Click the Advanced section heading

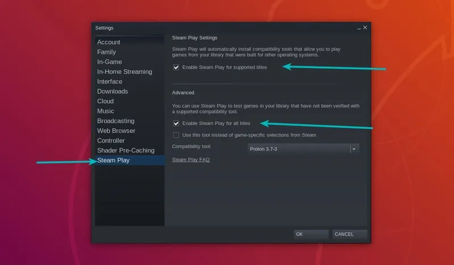pos(183,92)
